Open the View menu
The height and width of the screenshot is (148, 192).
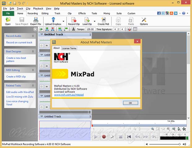coord(49,9)
